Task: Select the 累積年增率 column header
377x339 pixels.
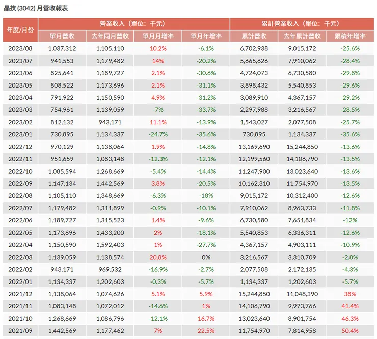Action: click(350, 36)
